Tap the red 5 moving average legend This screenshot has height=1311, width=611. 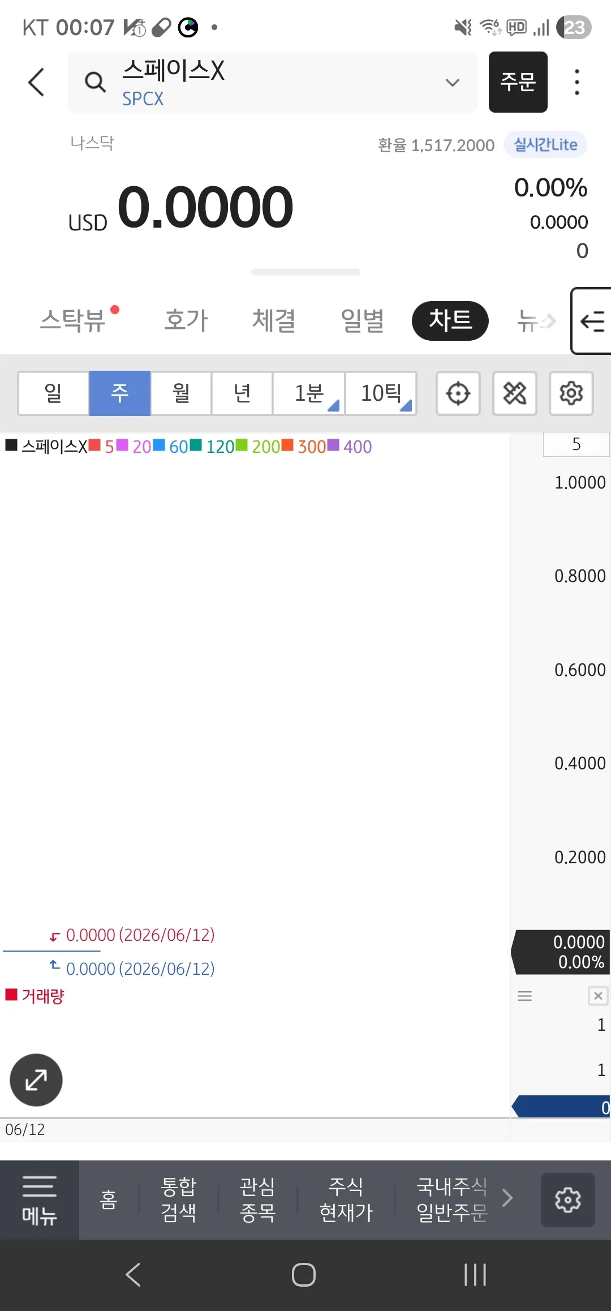102,446
